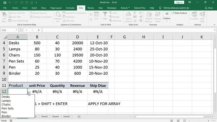Image resolution: width=217 pixels, height=122 pixels.
Task: Open Edit Links
Action: coord(68,21)
